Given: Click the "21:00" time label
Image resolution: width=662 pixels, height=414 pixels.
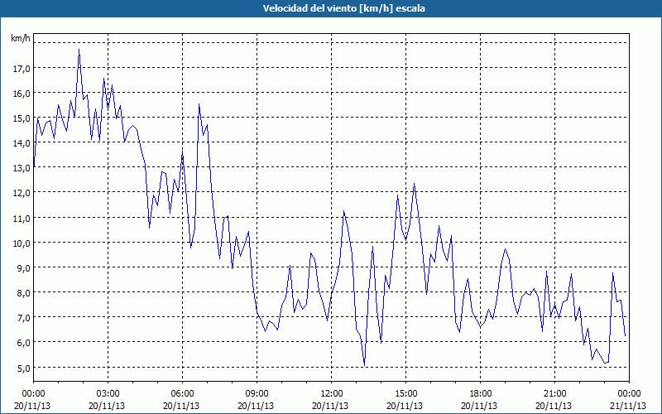Looking at the screenshot, I should pyautogui.click(x=554, y=394).
